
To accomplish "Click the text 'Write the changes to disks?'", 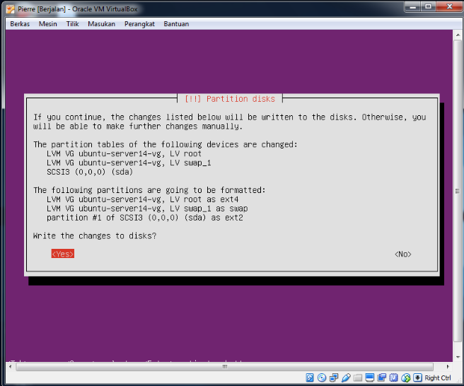I will [x=95, y=235].
